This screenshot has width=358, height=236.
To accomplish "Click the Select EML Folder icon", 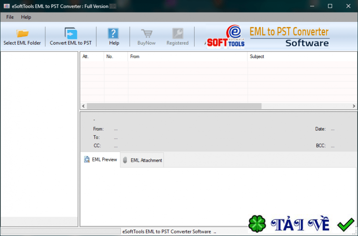I will tap(22, 33).
